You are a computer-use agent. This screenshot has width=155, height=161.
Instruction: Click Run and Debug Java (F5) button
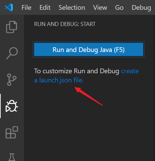point(88,50)
